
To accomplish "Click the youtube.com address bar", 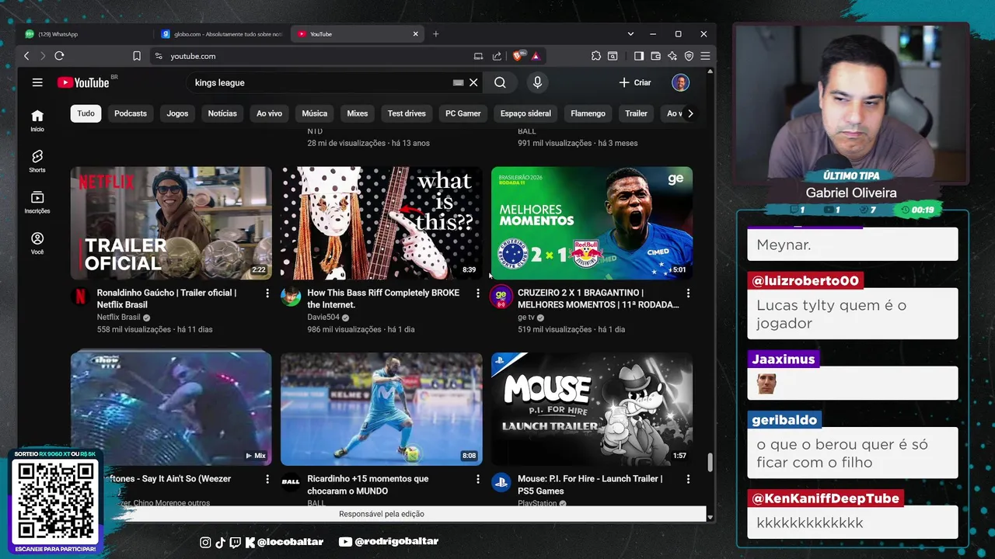I will [x=311, y=56].
